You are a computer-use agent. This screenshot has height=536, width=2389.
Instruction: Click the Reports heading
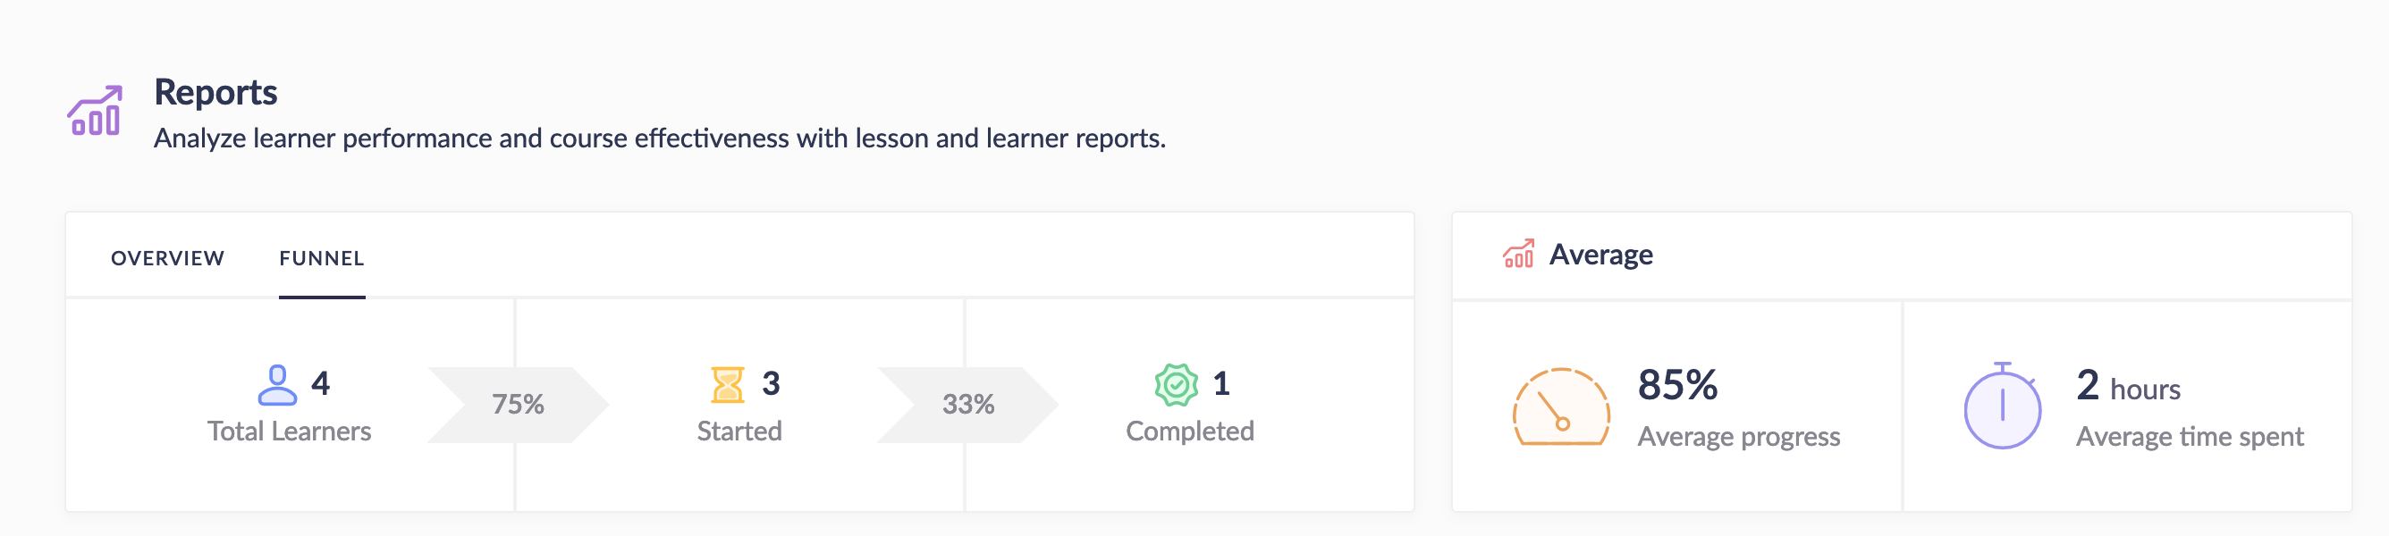(215, 92)
